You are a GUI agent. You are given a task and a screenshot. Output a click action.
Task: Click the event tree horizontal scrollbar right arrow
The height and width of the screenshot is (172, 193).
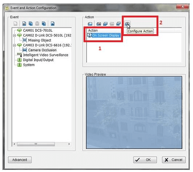(x=69, y=144)
